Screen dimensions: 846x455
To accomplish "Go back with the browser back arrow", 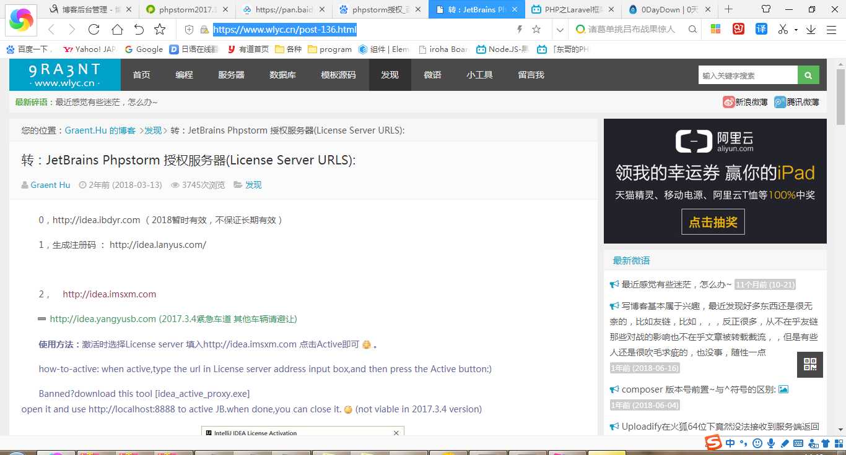I will pyautogui.click(x=51, y=30).
